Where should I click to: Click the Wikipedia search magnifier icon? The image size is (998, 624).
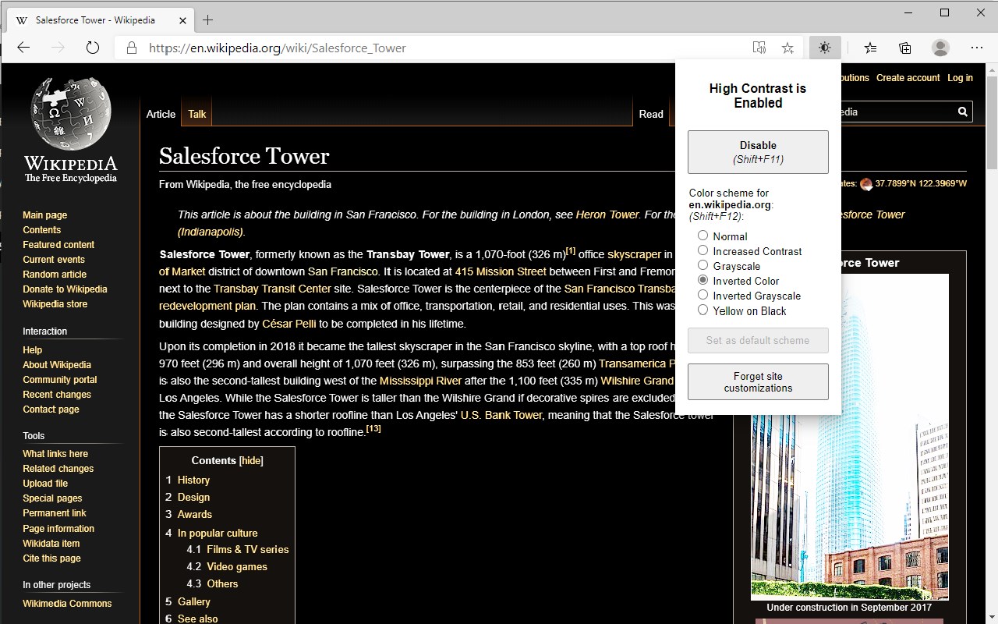(x=963, y=112)
